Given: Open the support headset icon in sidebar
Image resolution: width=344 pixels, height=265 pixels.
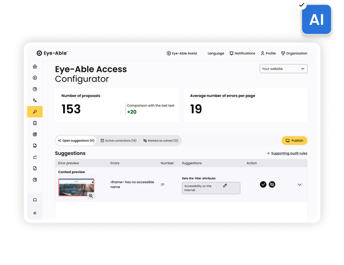Looking at the screenshot, I should coord(35,199).
